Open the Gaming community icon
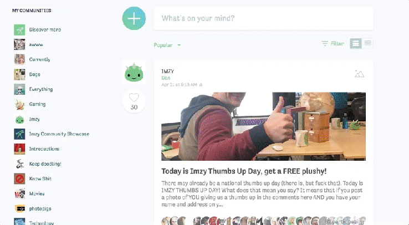This screenshot has height=225, width=409. (x=19, y=104)
